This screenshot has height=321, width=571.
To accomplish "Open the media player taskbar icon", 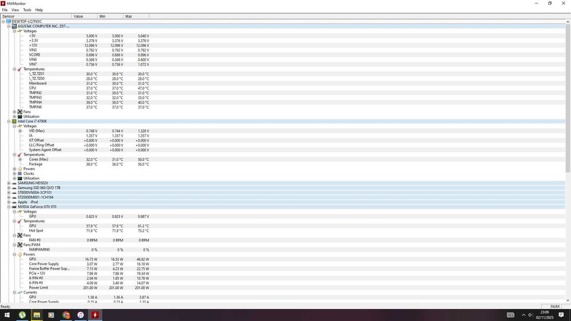I will point(51,315).
